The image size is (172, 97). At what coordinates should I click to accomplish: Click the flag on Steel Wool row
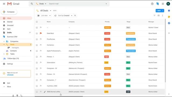click(x=41, y=33)
